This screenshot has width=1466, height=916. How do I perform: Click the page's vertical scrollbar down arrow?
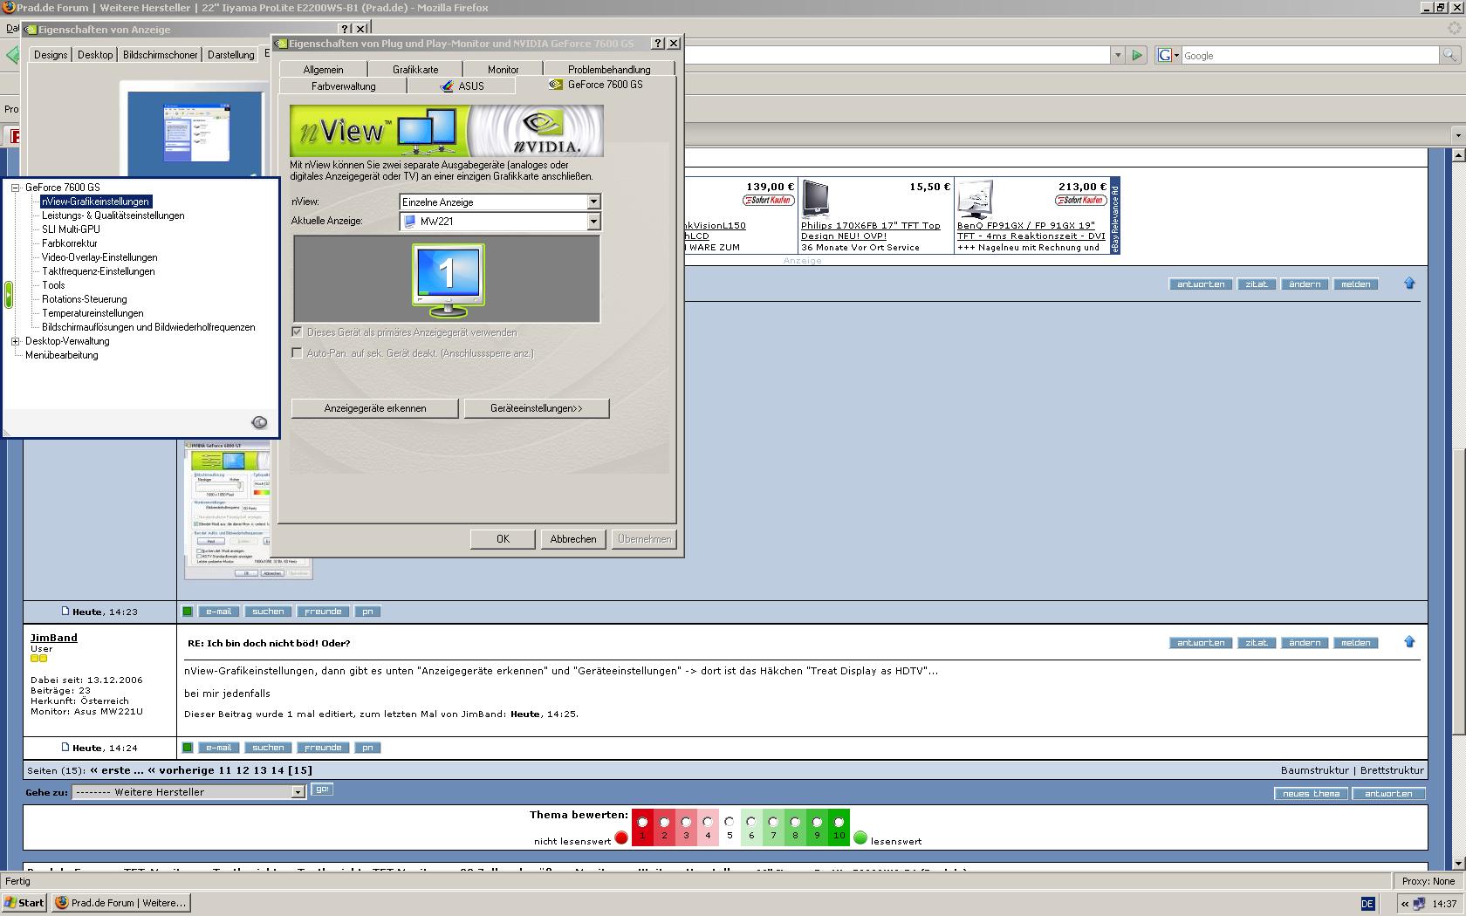click(1458, 863)
